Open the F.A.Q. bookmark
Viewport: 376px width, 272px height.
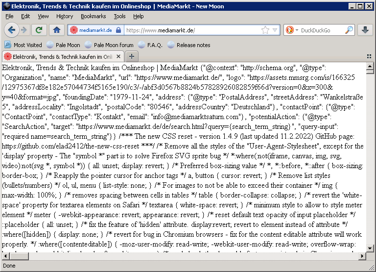point(150,45)
